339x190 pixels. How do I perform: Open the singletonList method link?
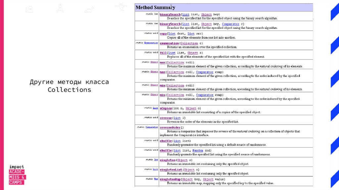(171, 170)
